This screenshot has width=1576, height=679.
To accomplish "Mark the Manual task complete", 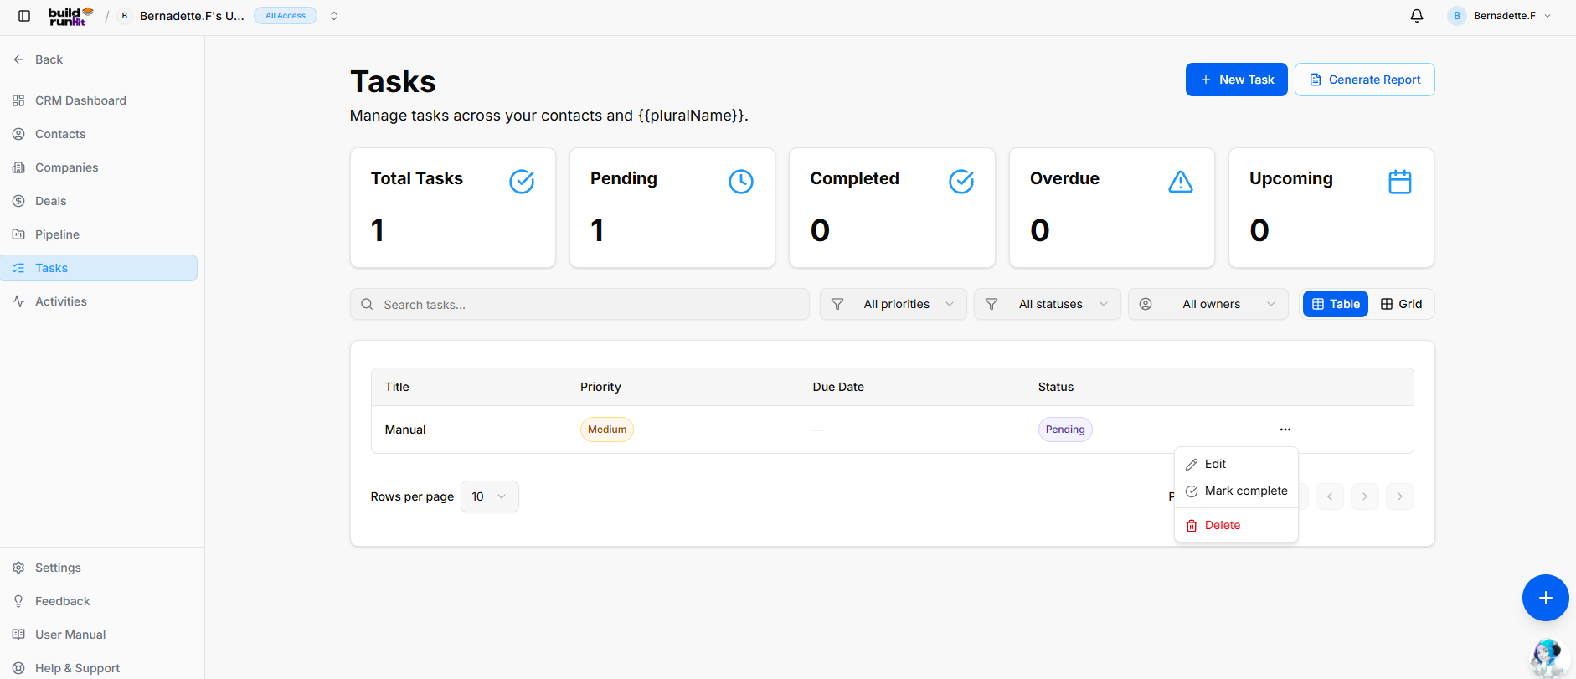I will click(1236, 491).
